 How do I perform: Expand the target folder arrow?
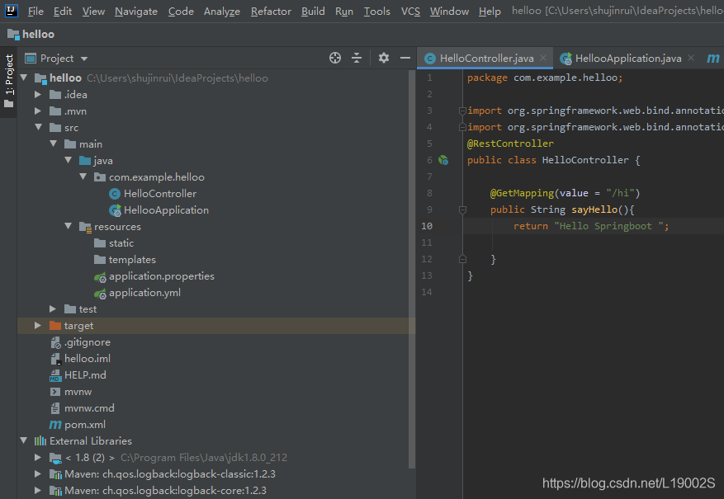pos(38,326)
